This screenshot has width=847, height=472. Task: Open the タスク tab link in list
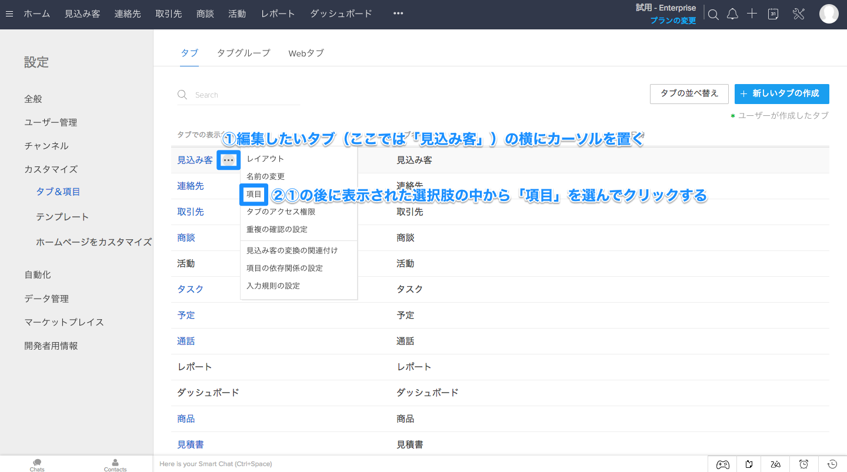(x=191, y=289)
